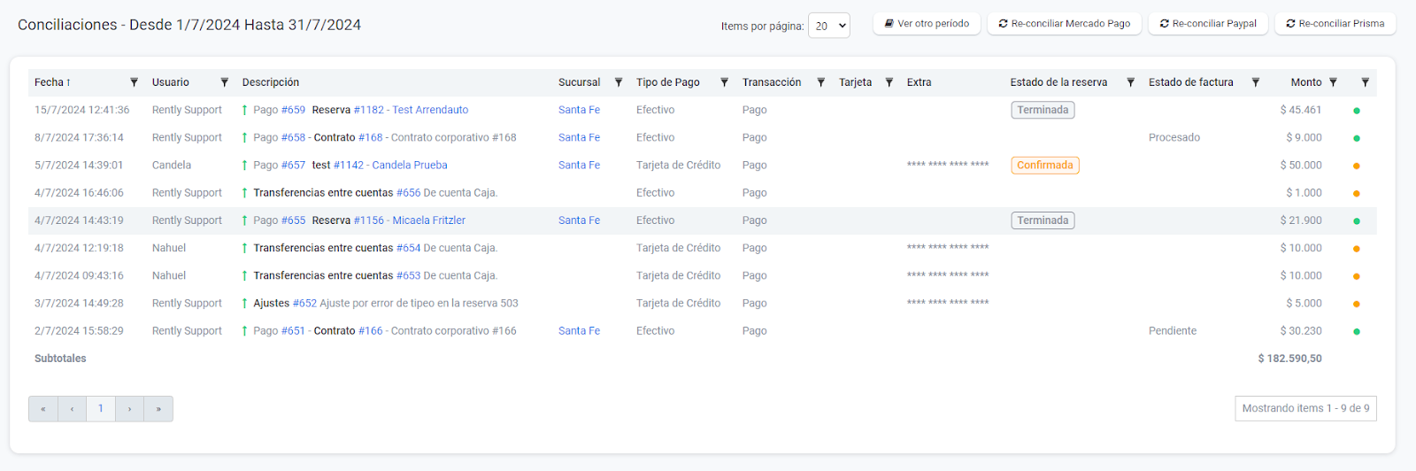Open Tipo de Pago column filter
The width and height of the screenshot is (1416, 471).
(x=724, y=82)
